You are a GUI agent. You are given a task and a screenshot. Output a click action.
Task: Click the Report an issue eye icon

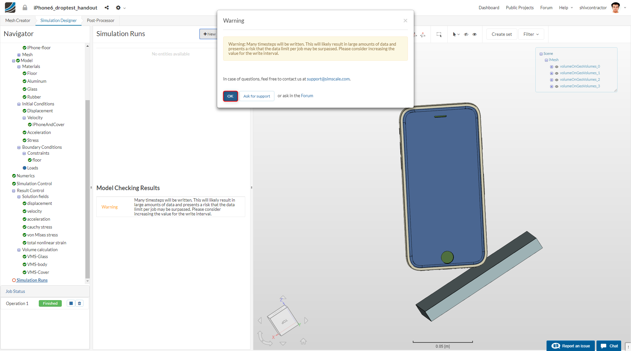point(556,346)
